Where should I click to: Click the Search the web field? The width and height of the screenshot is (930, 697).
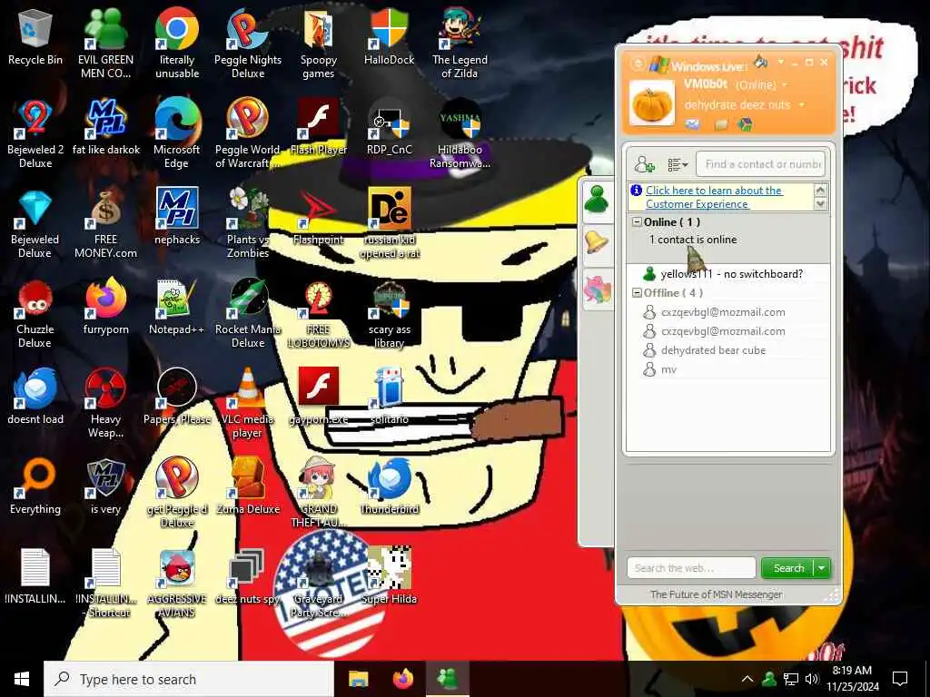tap(691, 568)
